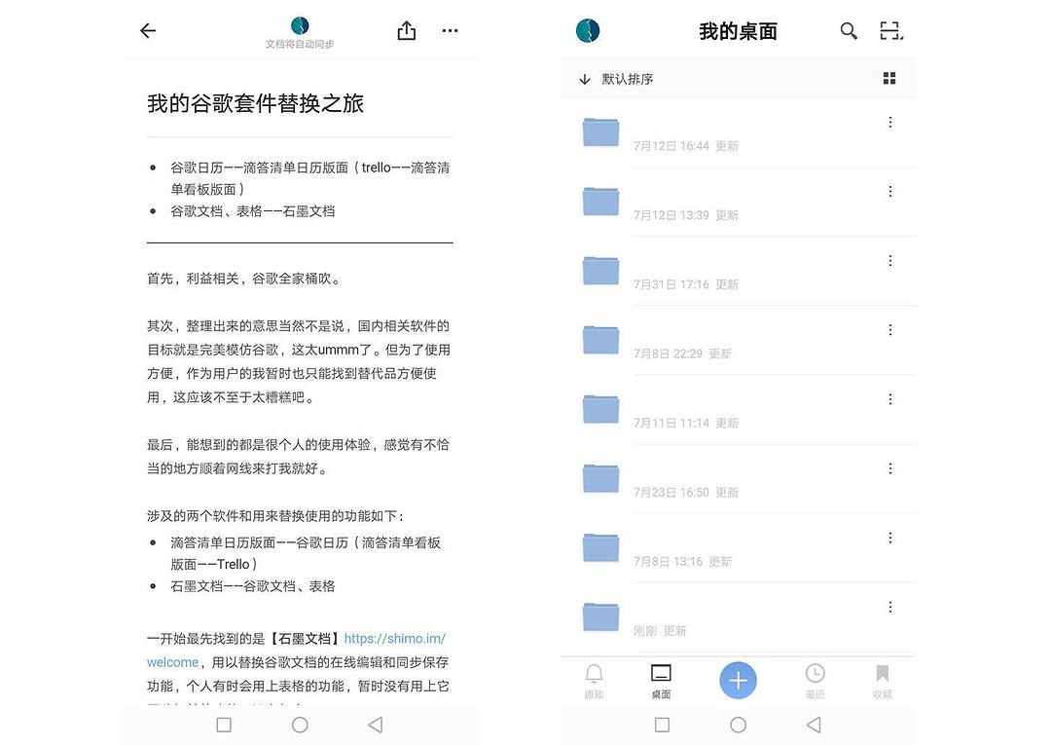Tap bullet text 谷歌文档、表格——石墨文档
1051x745 pixels.
(x=253, y=211)
